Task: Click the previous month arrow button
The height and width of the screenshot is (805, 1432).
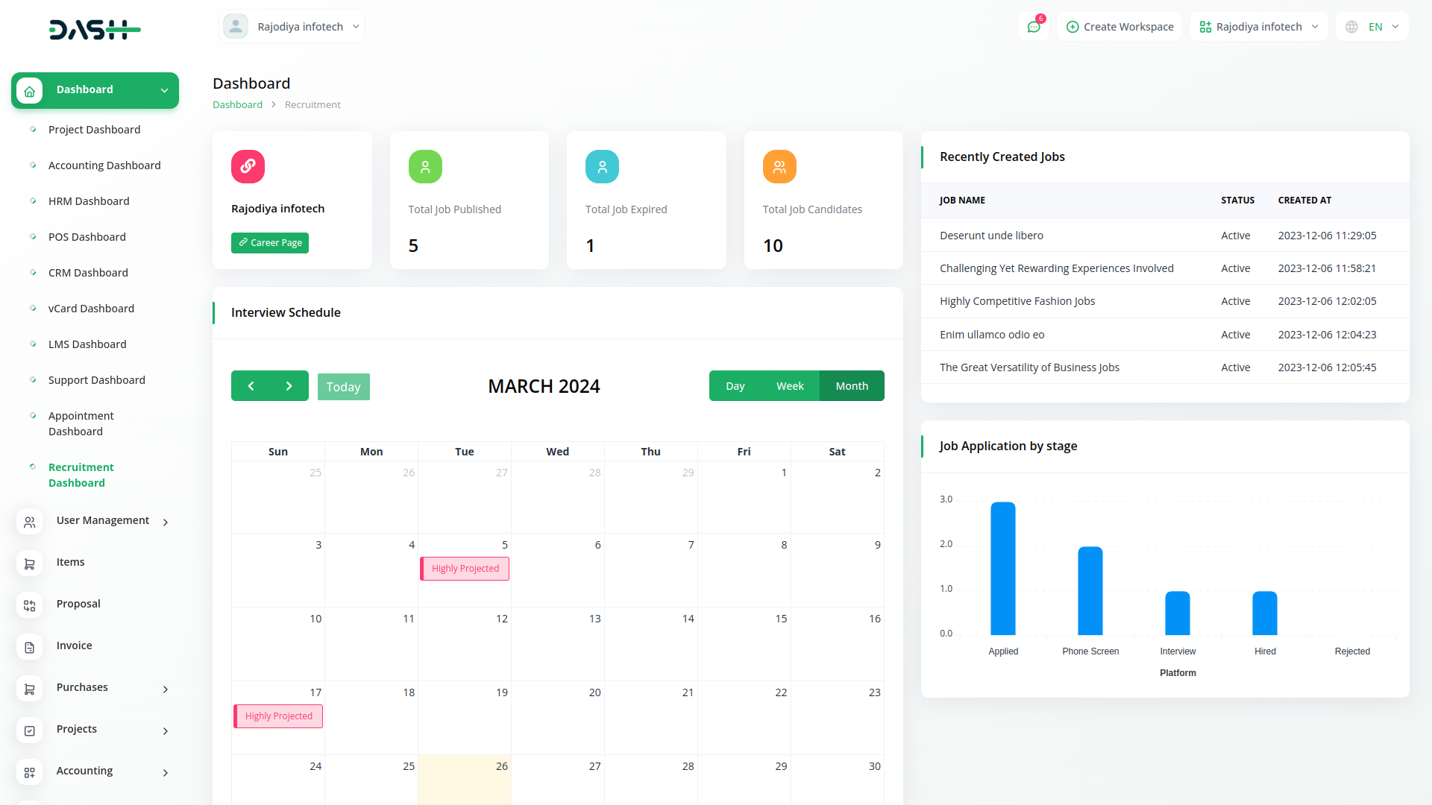Action: click(x=251, y=386)
